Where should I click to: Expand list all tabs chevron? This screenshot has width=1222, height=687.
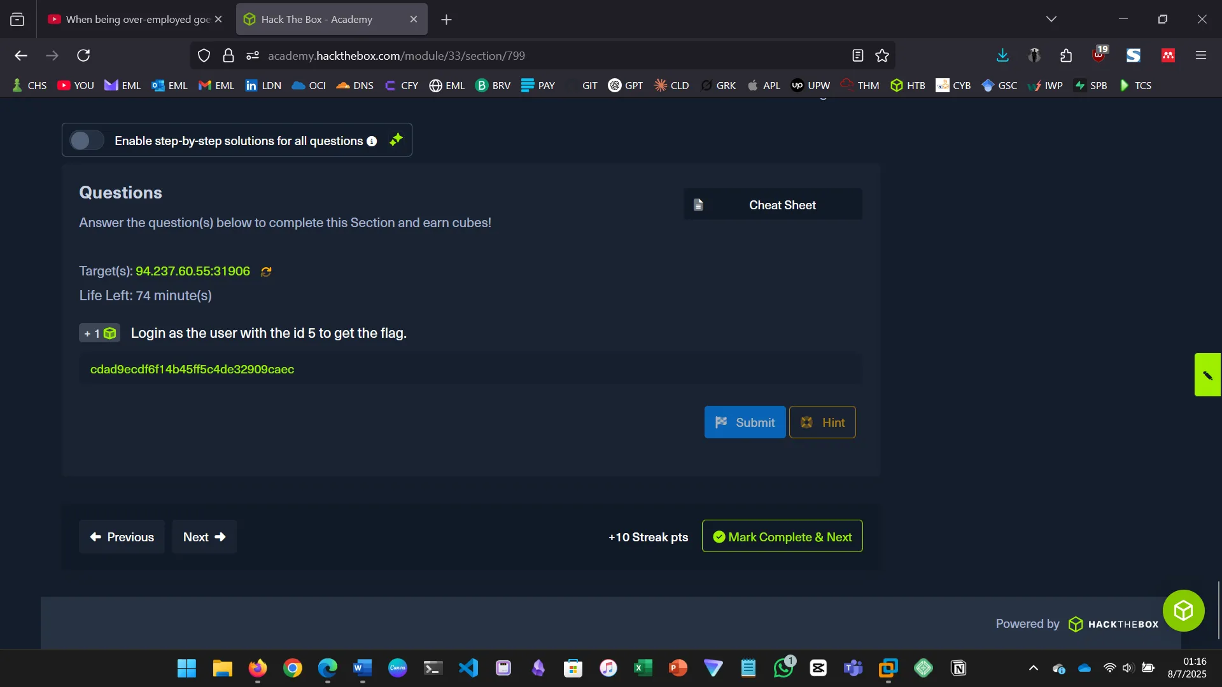coord(1051,19)
